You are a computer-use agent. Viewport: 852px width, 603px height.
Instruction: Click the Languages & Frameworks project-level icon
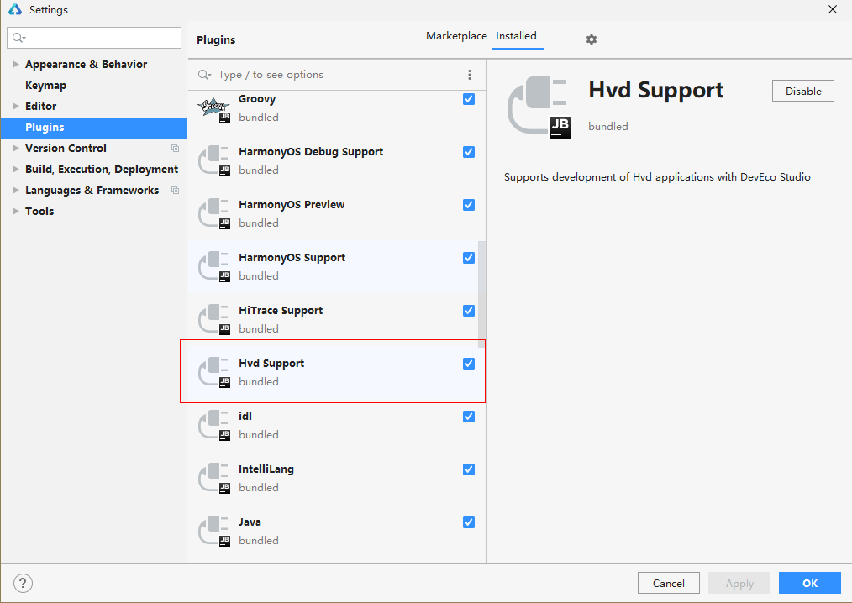click(175, 190)
